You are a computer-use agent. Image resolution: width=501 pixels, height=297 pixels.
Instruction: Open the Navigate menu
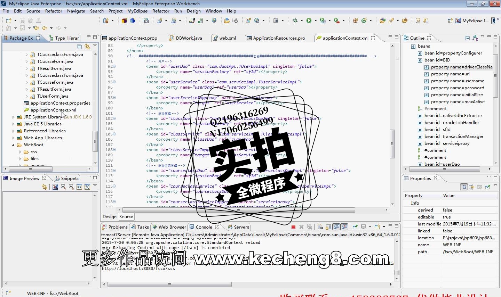pyautogui.click(x=76, y=11)
